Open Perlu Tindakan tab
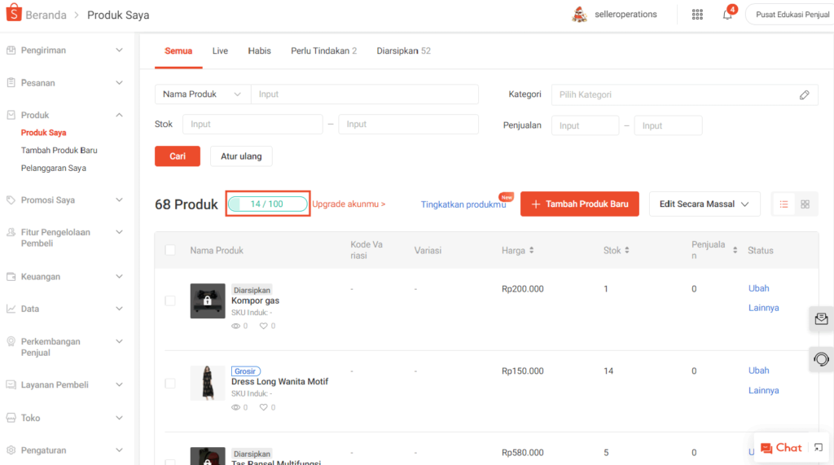834x465 pixels. click(323, 51)
